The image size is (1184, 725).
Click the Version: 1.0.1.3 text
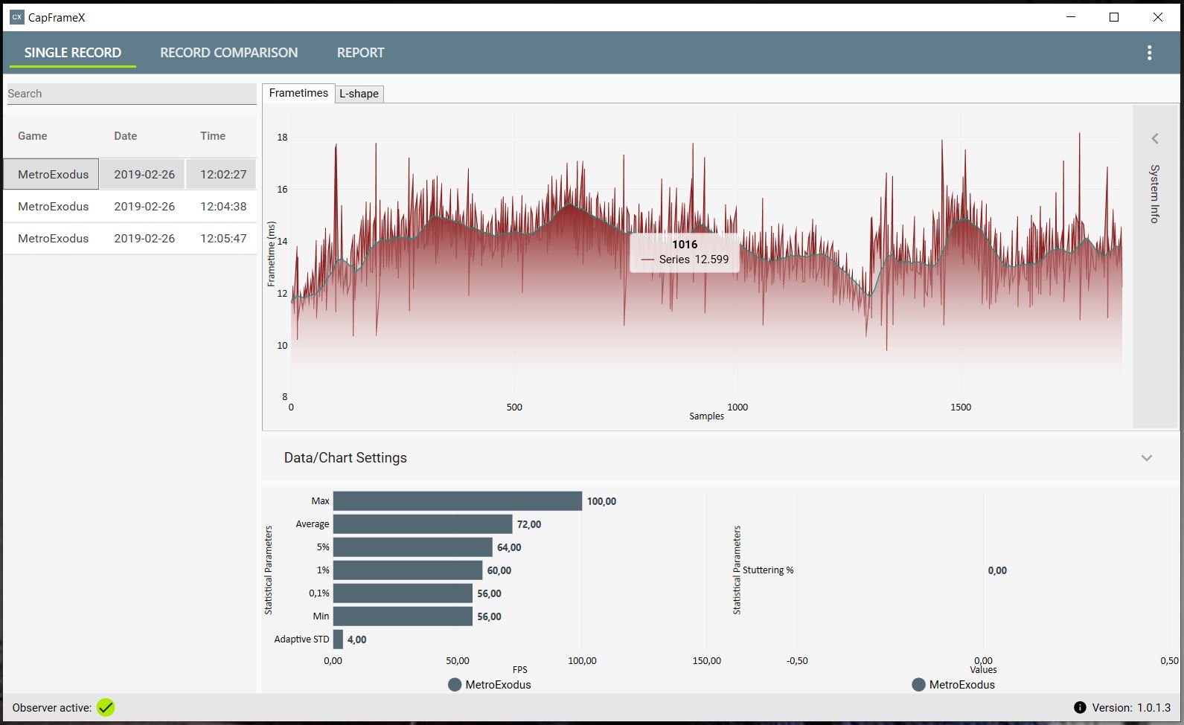(x=1131, y=708)
